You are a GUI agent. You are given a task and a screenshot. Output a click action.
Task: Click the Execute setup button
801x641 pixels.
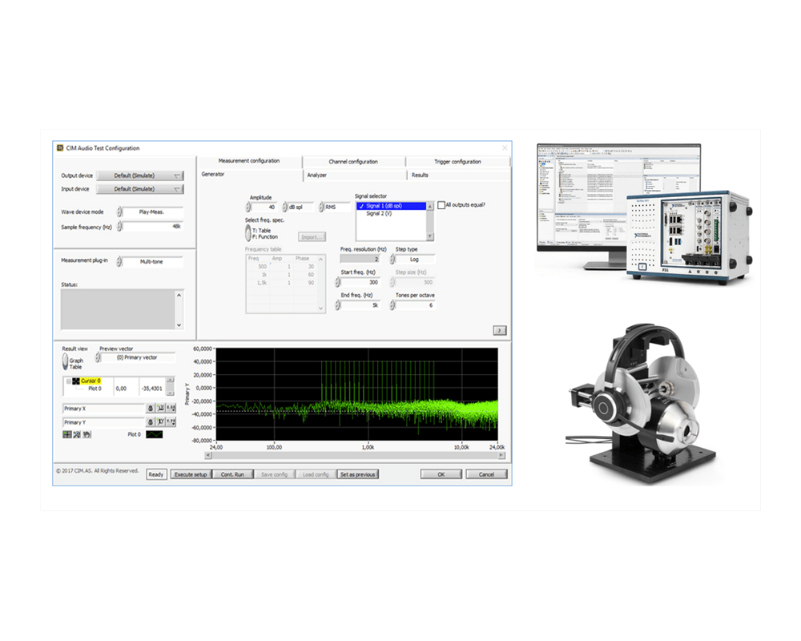click(x=190, y=474)
